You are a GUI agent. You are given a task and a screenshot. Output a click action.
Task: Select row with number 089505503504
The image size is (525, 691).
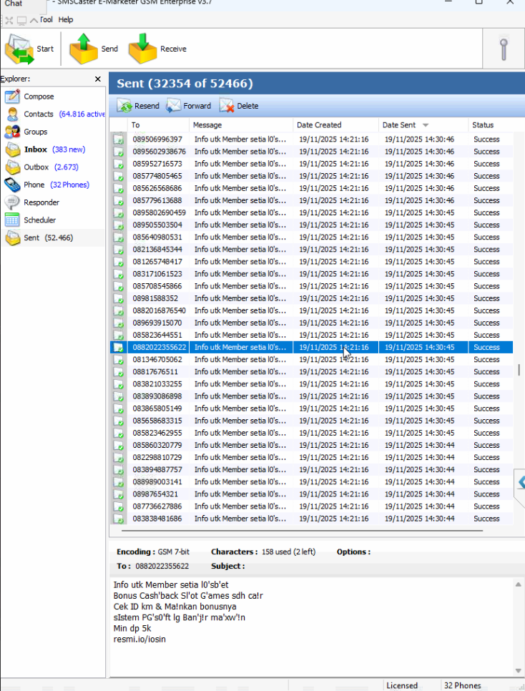point(311,225)
